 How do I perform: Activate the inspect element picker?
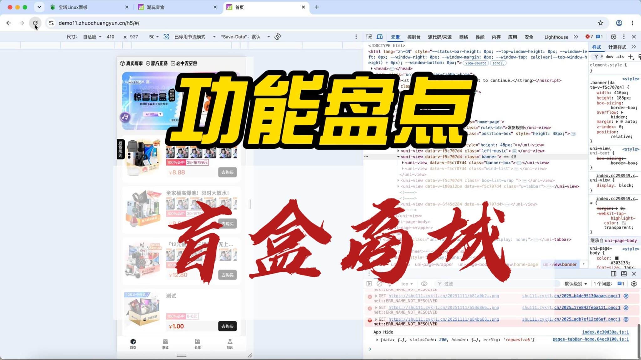(x=369, y=37)
